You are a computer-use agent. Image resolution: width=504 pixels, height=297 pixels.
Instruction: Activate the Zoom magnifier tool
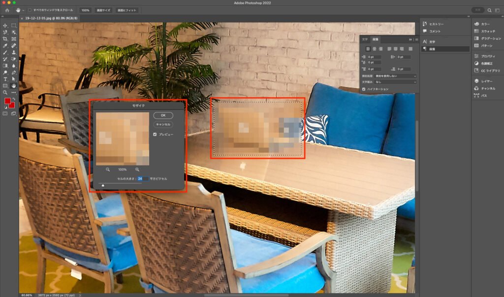pos(5,92)
